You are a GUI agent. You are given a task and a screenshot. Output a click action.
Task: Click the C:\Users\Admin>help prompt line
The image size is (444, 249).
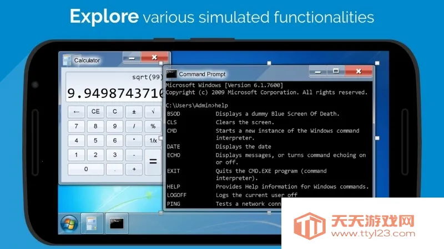(197, 105)
